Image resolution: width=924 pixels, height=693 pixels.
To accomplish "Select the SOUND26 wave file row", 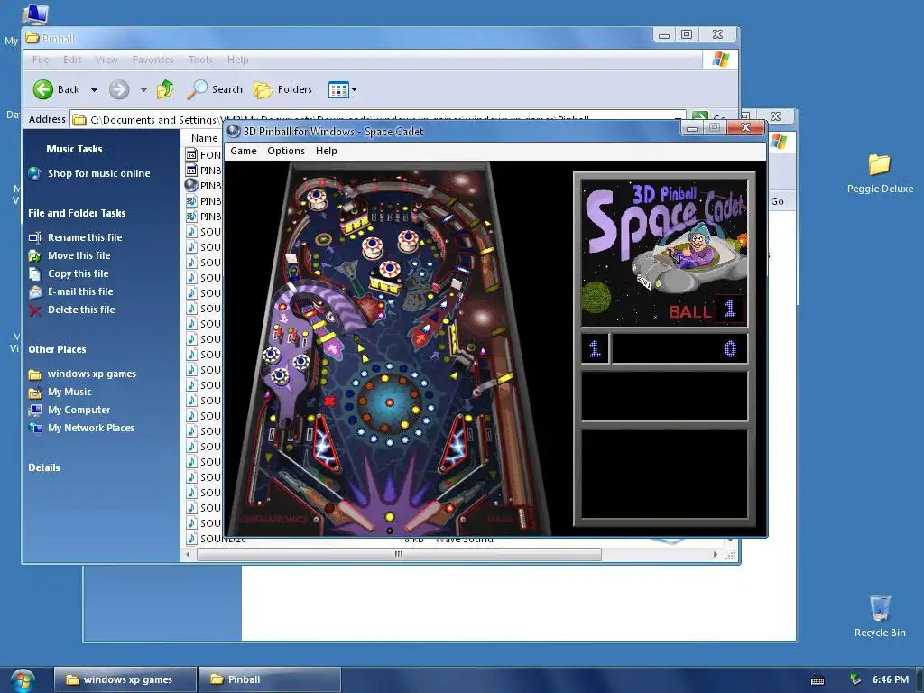I will point(216,539).
